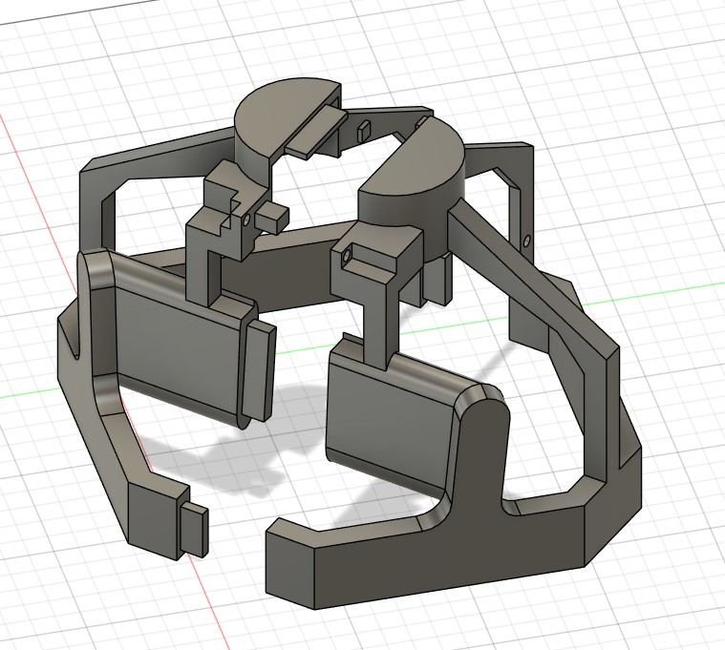Select the square nub beside left bracket
The image size is (725, 650).
click(x=273, y=217)
